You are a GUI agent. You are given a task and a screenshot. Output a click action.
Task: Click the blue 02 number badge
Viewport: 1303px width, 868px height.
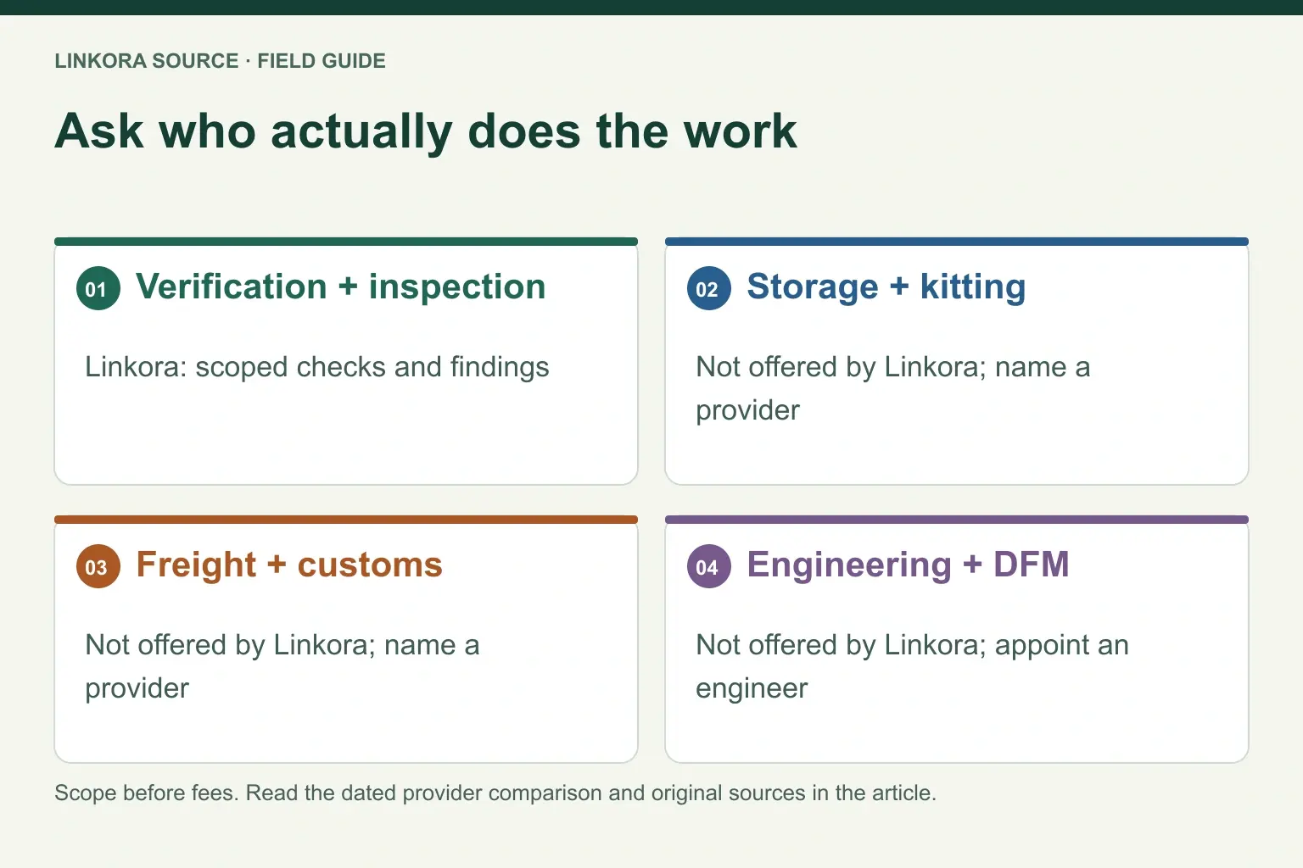[709, 288]
